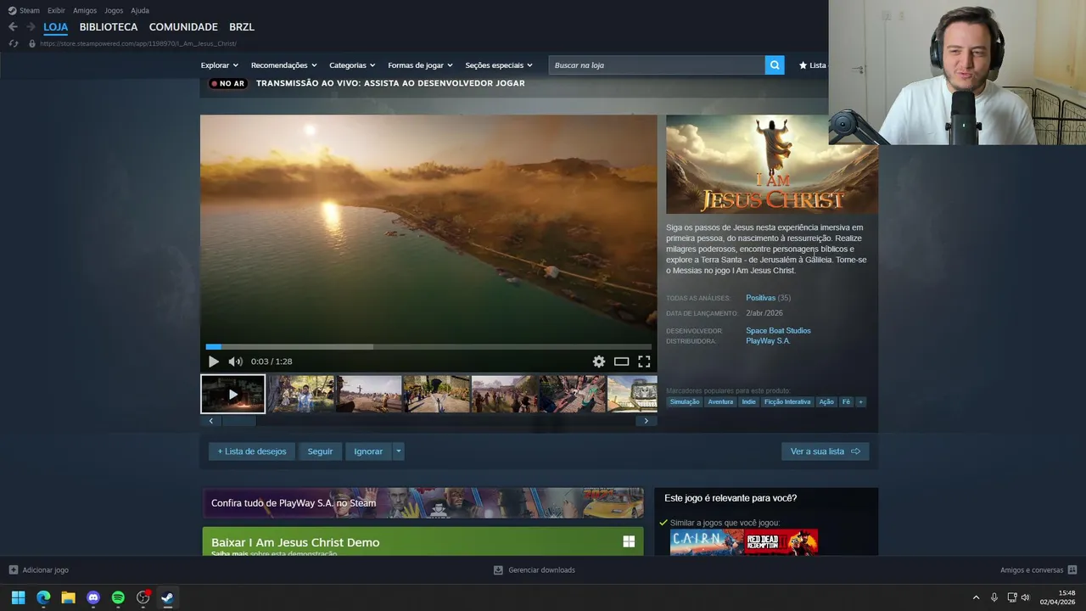This screenshot has height=611, width=1086.
Task: Click Adicionar jogo
Action: (x=38, y=570)
